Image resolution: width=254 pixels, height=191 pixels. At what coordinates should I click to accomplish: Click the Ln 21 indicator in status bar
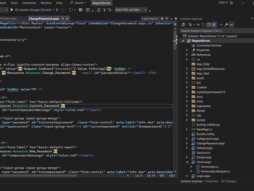tap(138, 175)
